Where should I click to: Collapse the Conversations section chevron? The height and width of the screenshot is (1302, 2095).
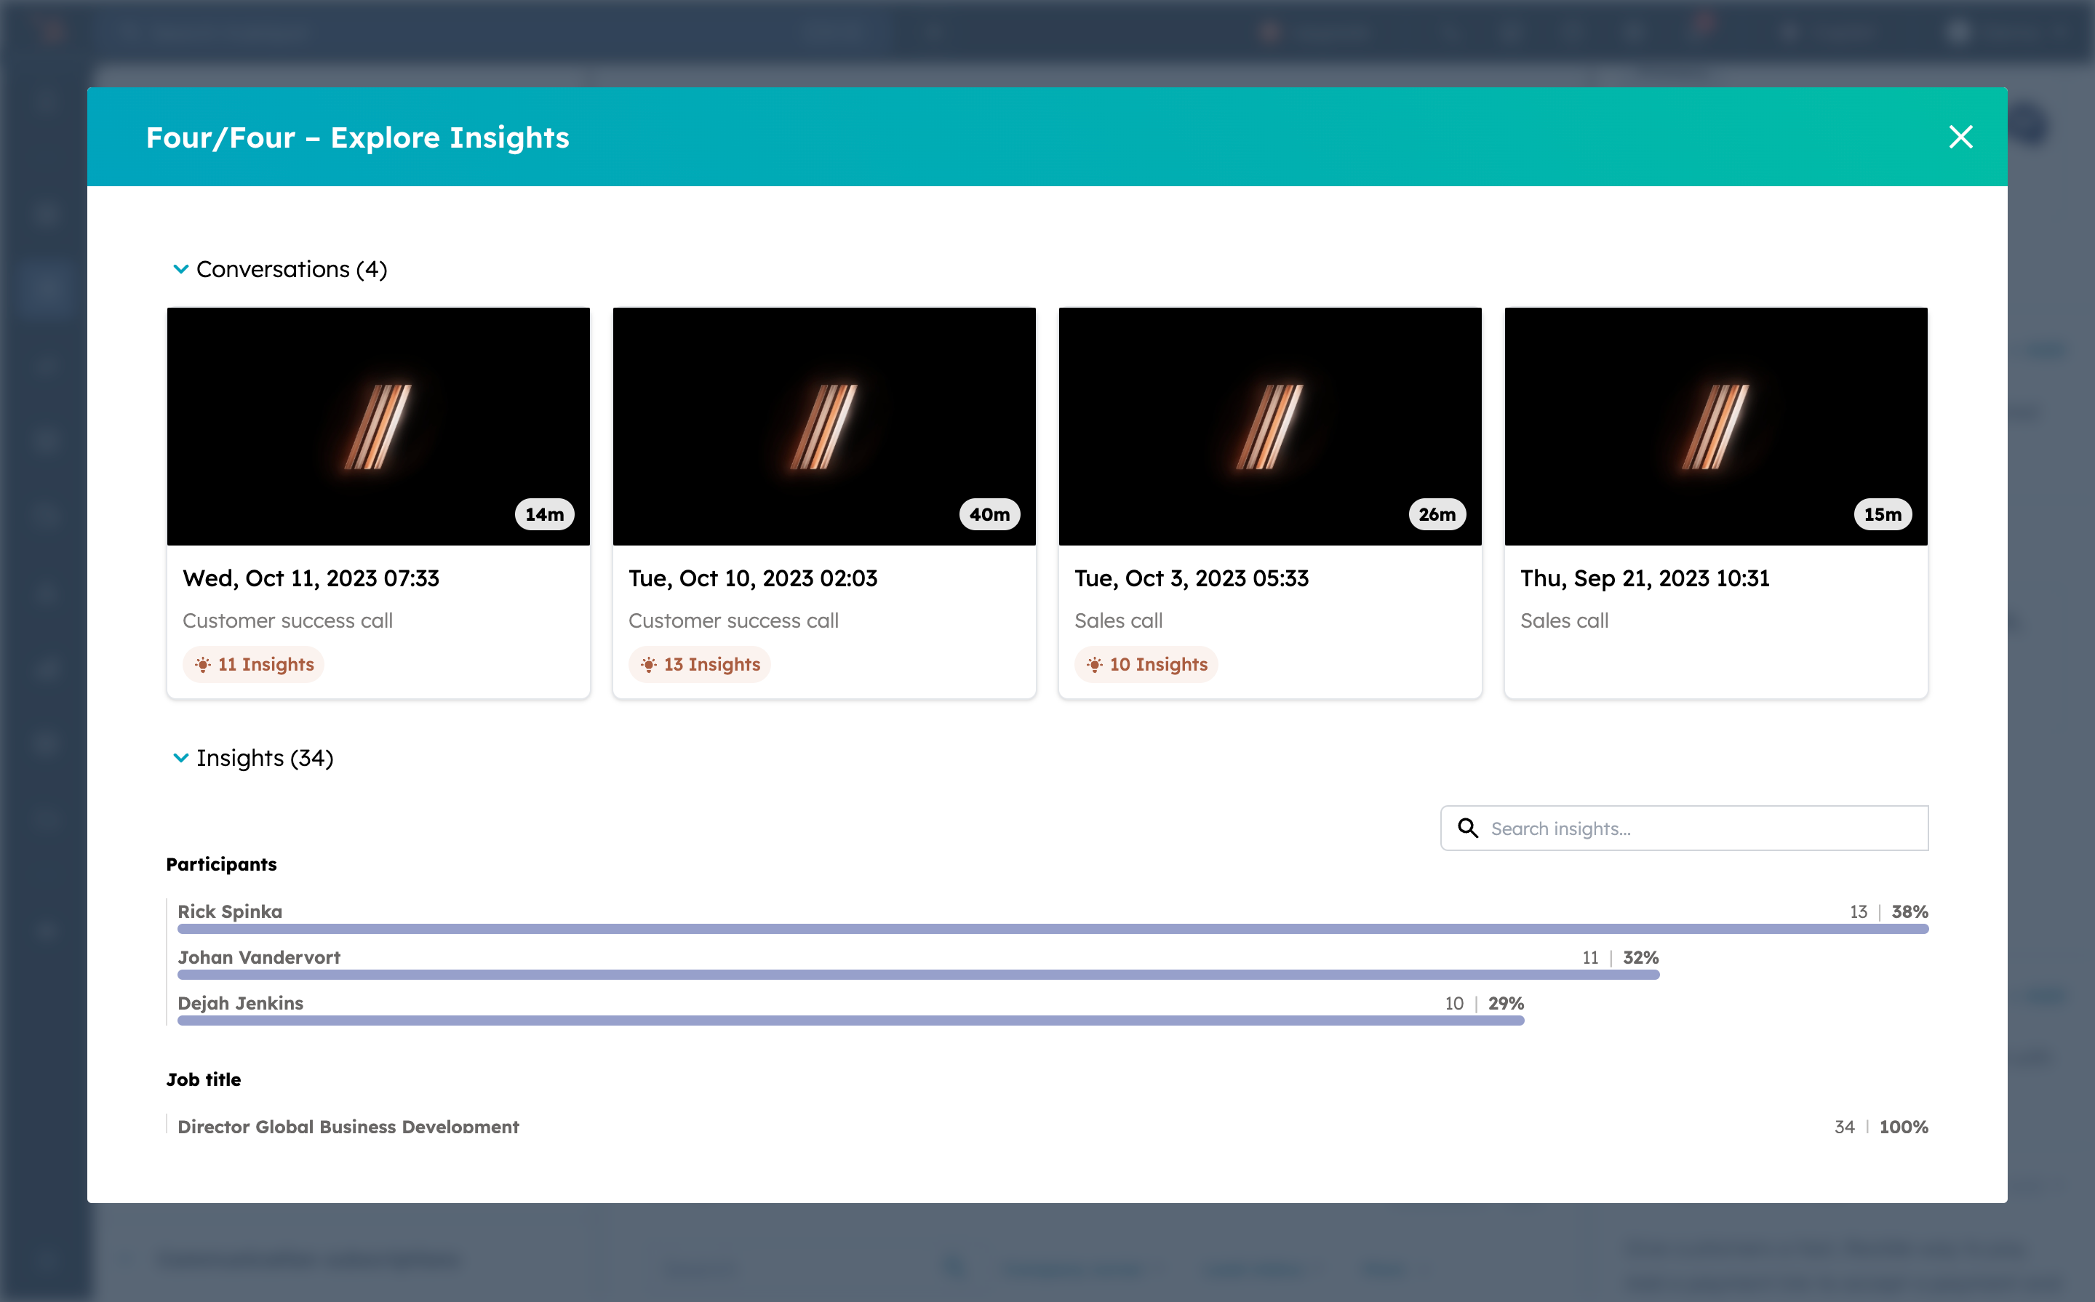tap(181, 270)
